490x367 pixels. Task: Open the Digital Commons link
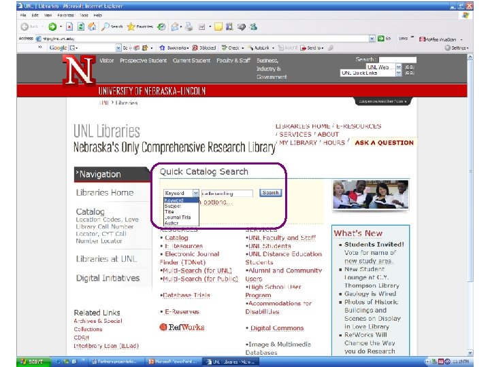[277, 328]
